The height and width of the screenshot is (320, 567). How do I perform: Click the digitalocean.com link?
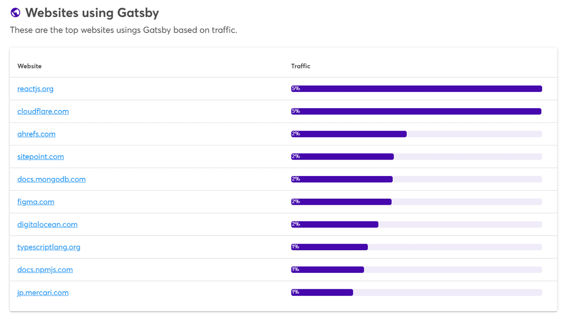(x=47, y=224)
